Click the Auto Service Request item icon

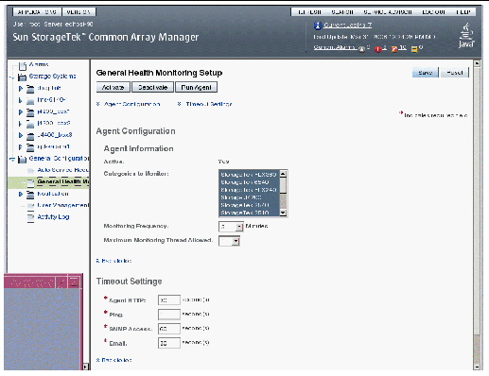tap(30, 171)
